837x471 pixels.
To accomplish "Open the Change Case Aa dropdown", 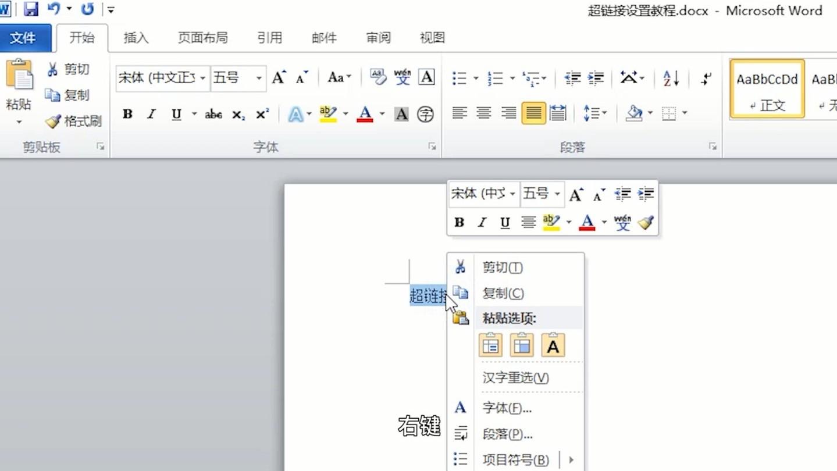I will (339, 77).
